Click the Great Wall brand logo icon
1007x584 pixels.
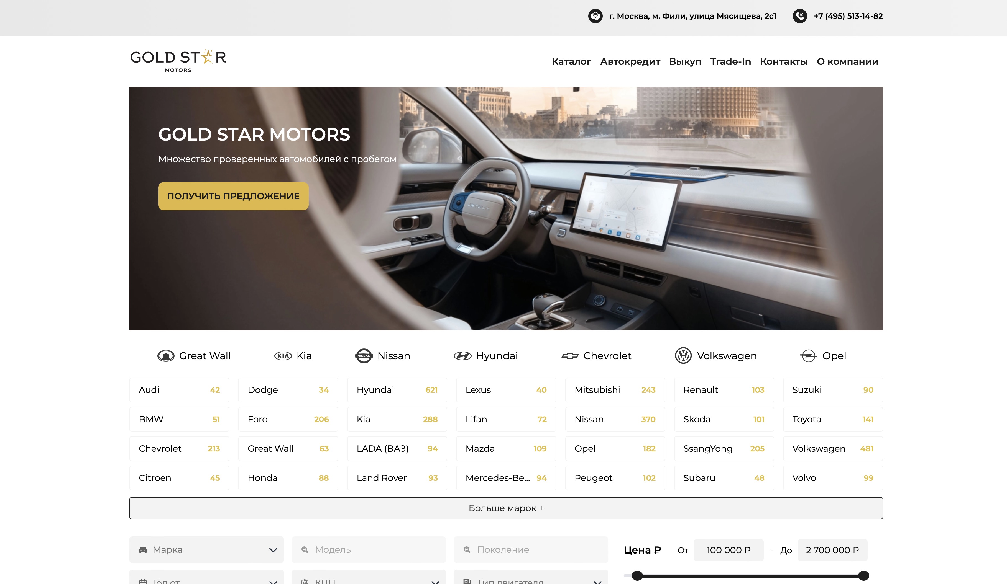click(165, 356)
